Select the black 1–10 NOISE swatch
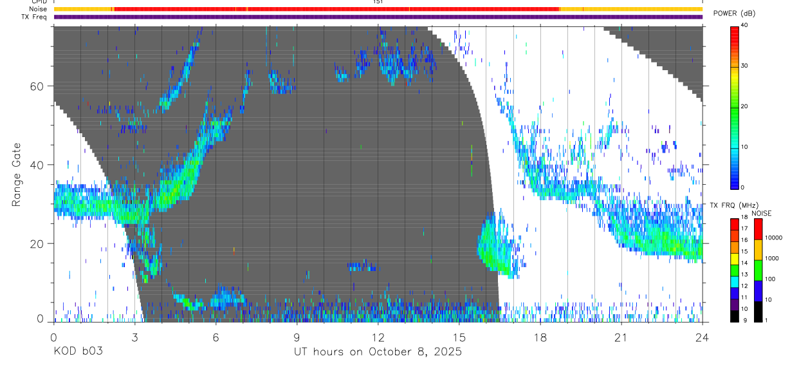790x365 pixels. (x=758, y=312)
